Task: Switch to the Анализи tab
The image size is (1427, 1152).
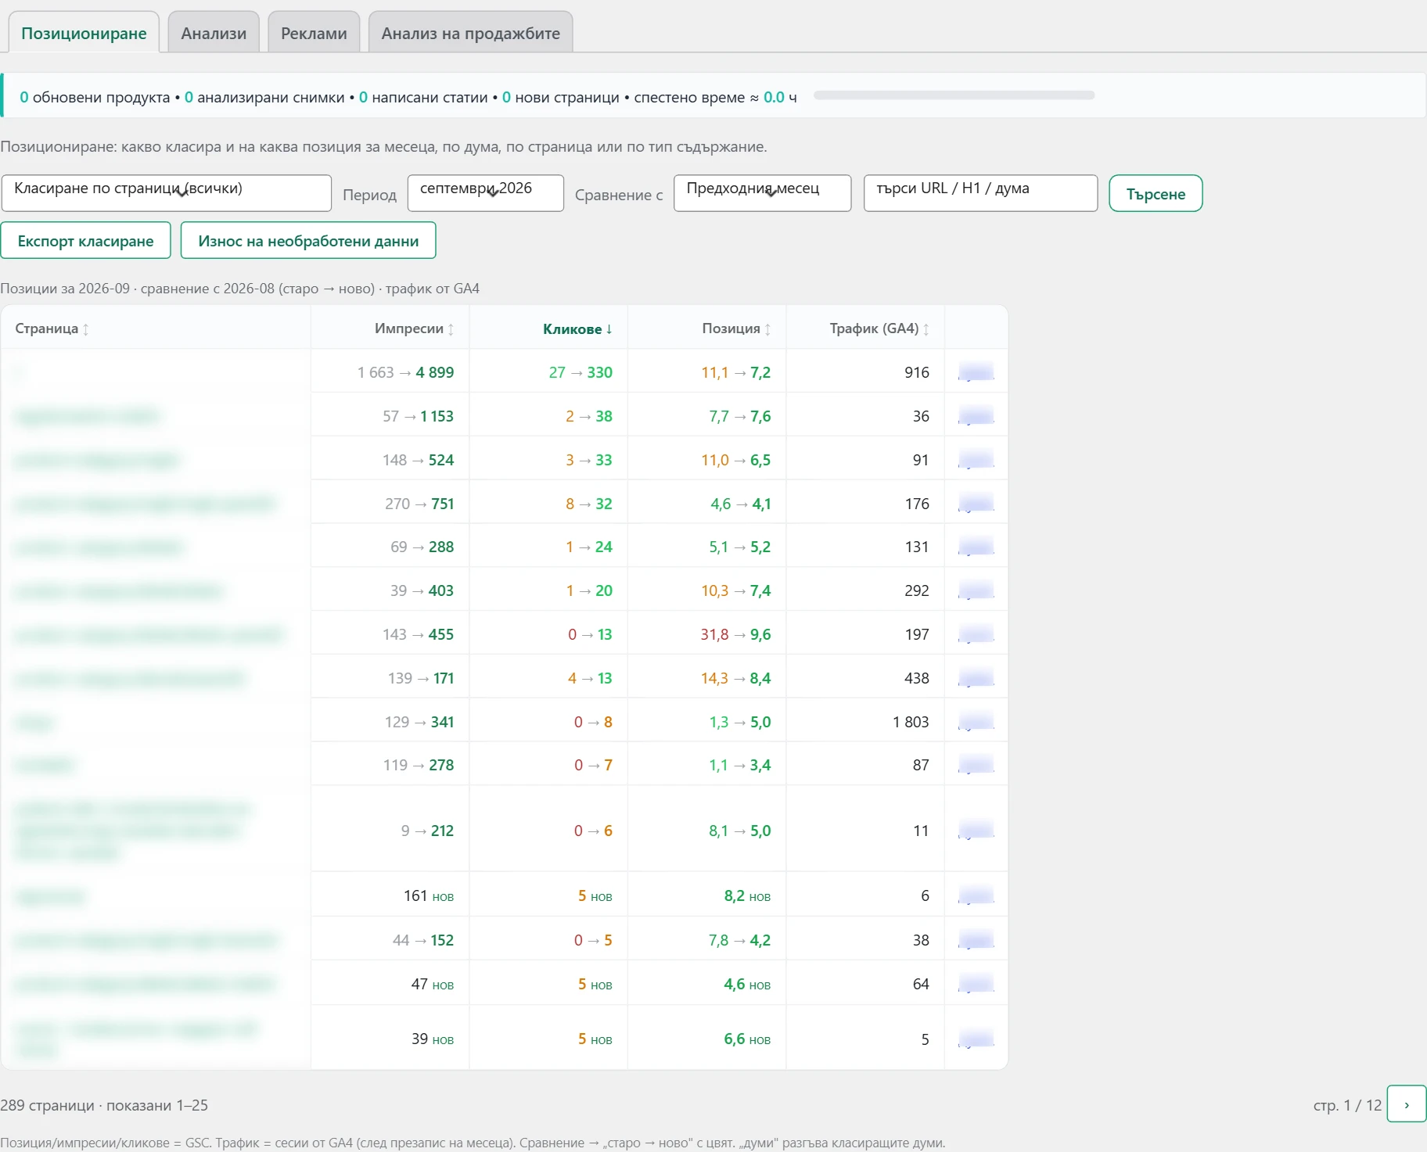Action: [214, 33]
